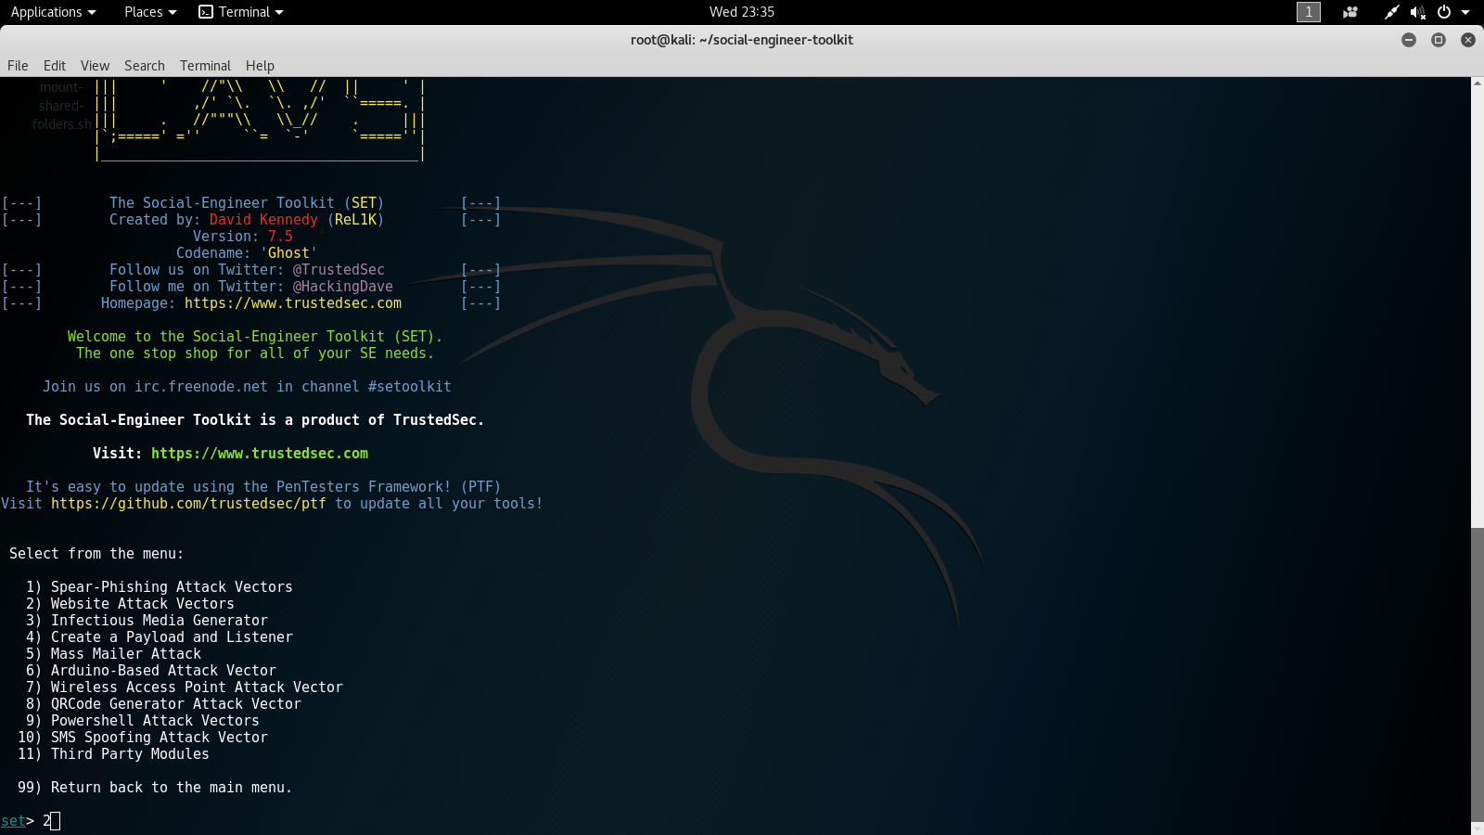
Task: Select workspace indicator 1
Action: (x=1309, y=12)
